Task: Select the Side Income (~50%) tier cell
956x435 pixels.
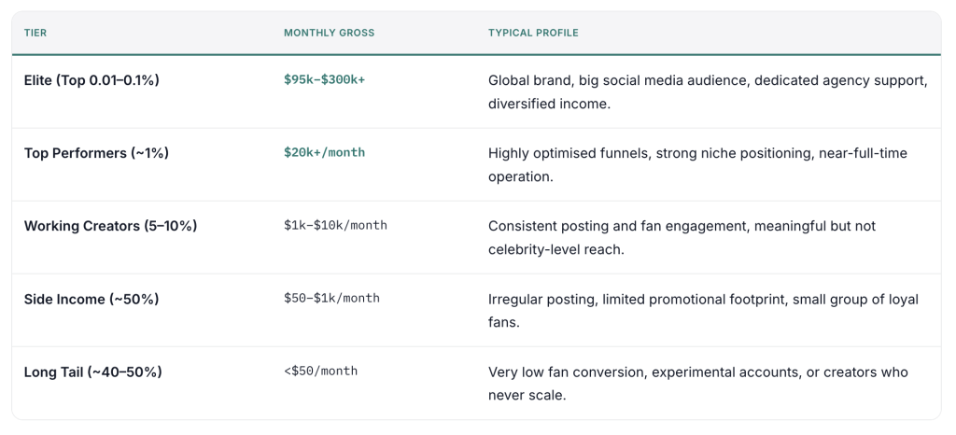Action: tap(91, 299)
